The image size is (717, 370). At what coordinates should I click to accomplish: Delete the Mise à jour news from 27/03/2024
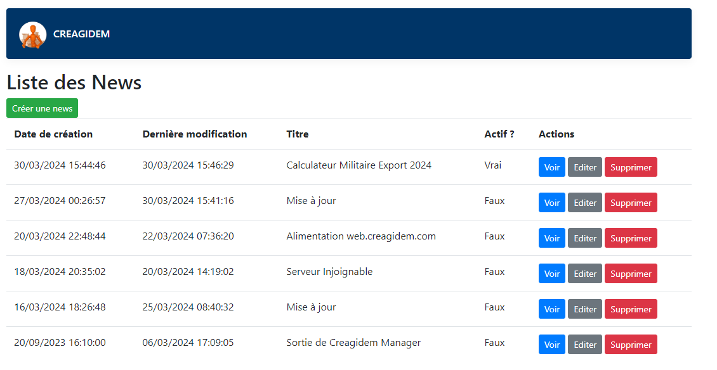630,203
